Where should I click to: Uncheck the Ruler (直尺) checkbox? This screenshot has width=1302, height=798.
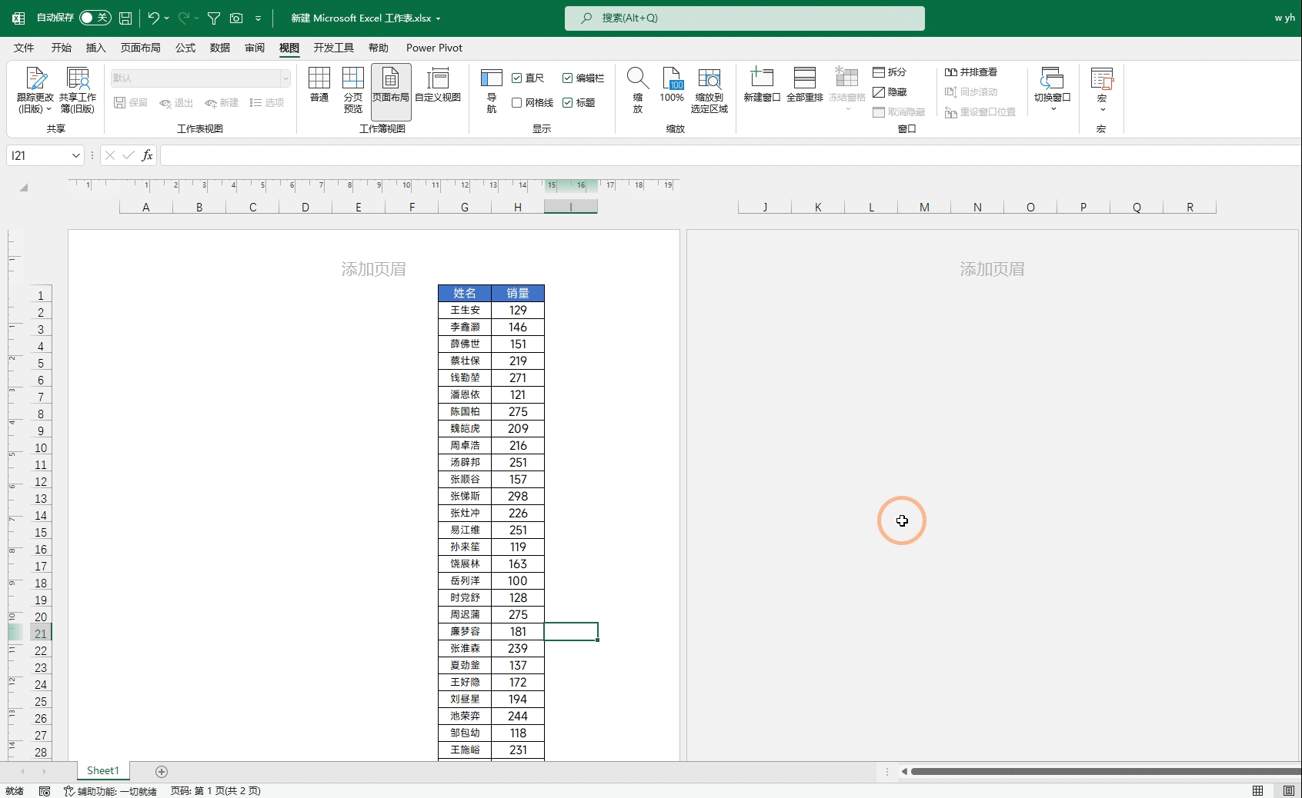pyautogui.click(x=517, y=78)
